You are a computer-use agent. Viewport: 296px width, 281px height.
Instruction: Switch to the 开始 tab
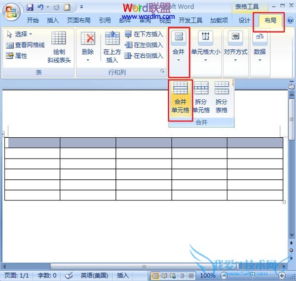tap(33, 20)
